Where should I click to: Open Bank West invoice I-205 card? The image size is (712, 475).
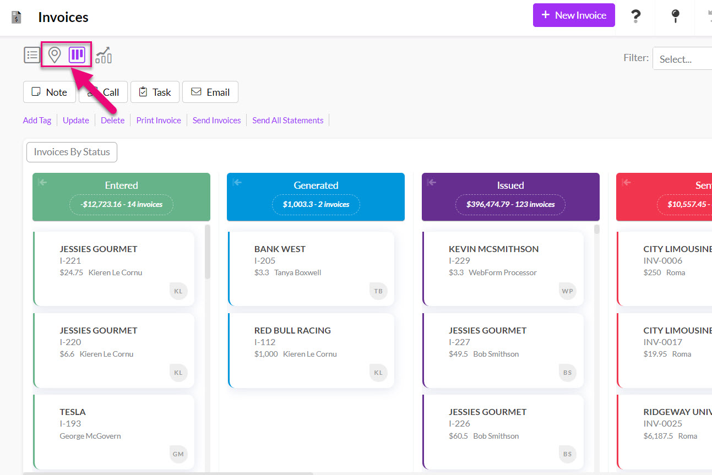(x=311, y=269)
